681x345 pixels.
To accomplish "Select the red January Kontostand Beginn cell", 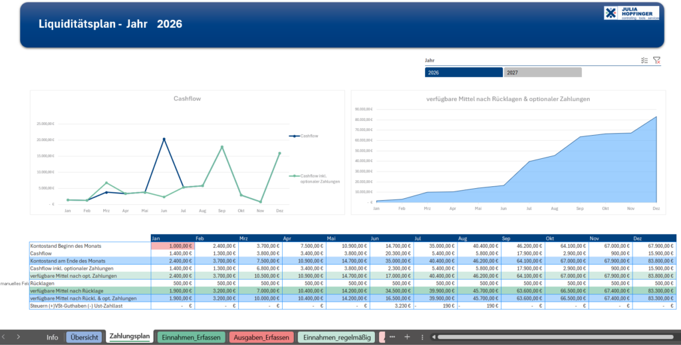I will 173,246.
